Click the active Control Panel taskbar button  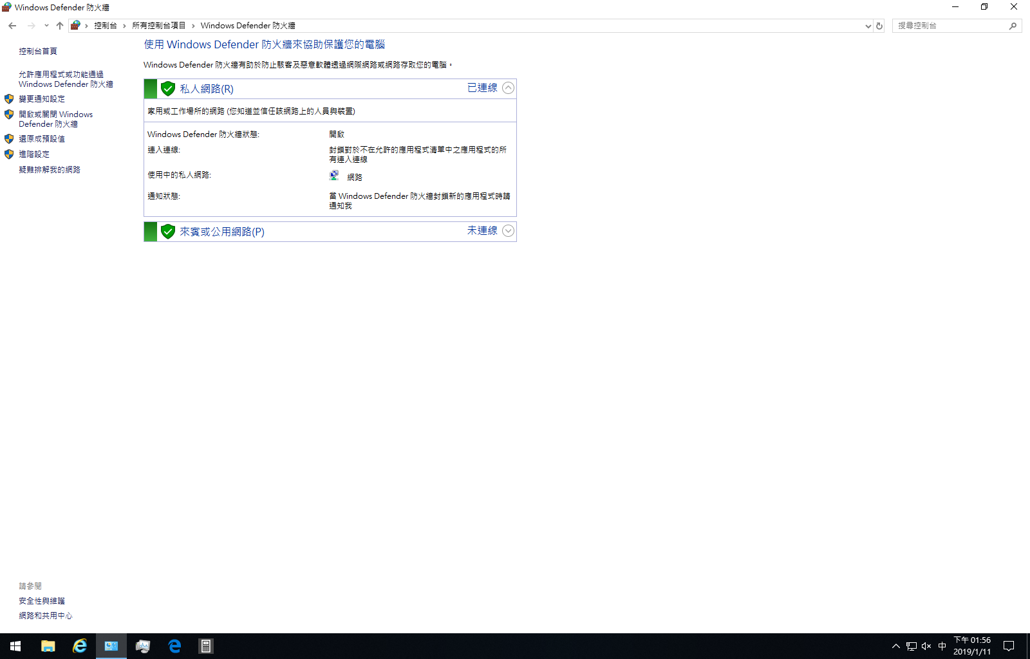click(111, 646)
